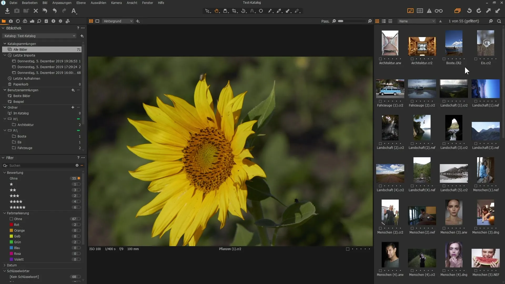Open the Capture camera tool tab
Screen dimensions: 505x284
(11, 21)
